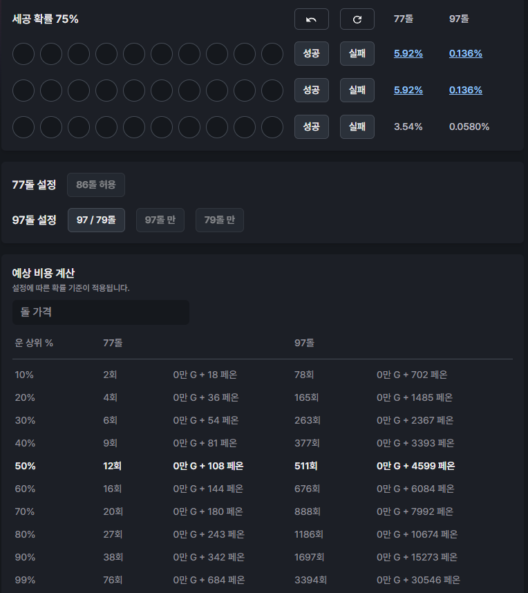
Task: Select the 97돌 만 setting
Action: (x=160, y=220)
